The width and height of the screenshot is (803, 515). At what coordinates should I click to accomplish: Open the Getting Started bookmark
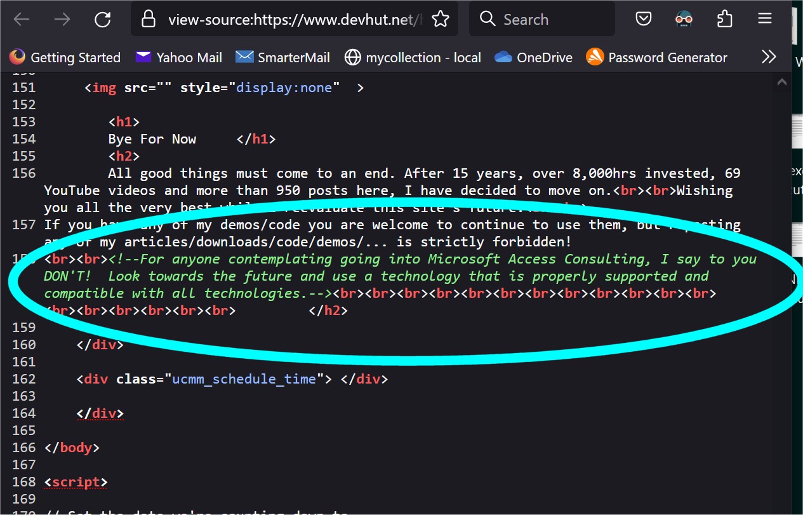[x=65, y=58]
